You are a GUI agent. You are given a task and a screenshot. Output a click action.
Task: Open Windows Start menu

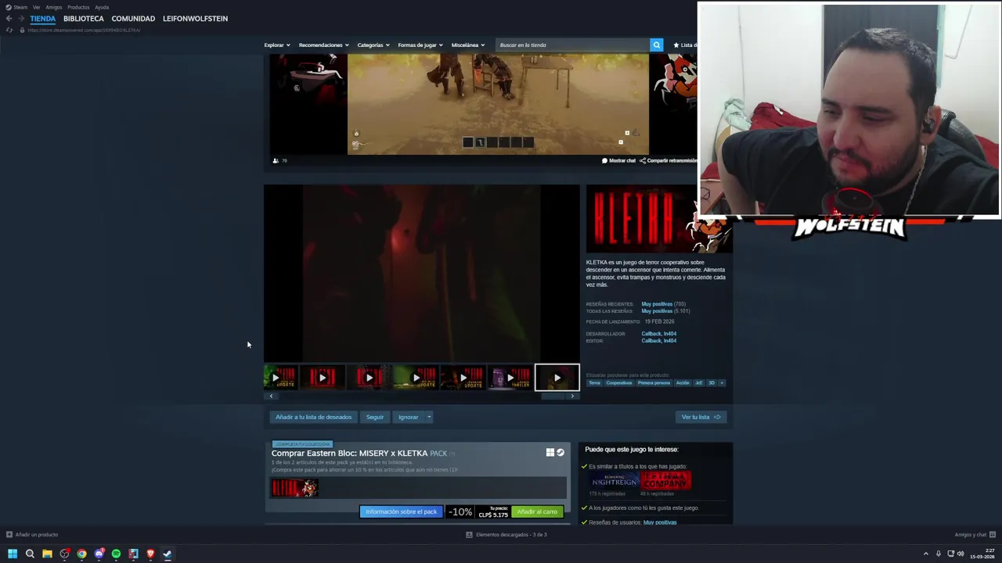point(13,554)
